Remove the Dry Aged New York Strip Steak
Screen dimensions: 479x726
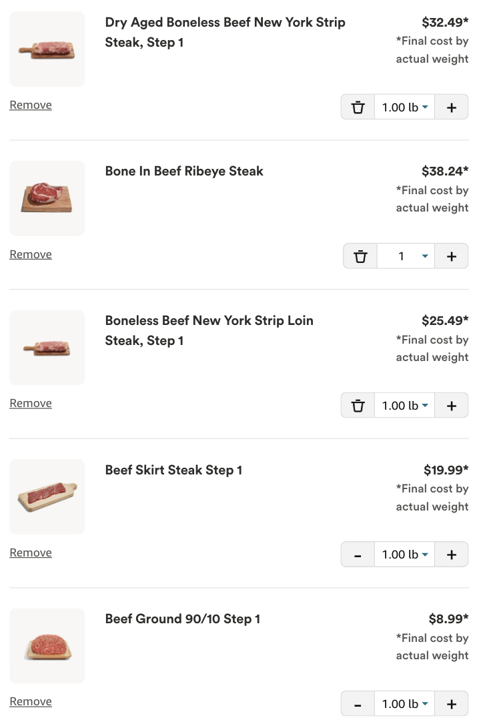click(x=31, y=105)
